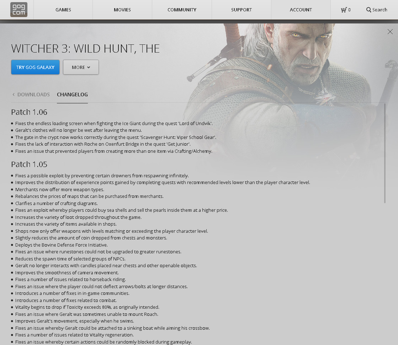Click the Search magnifier icon

coord(368,10)
